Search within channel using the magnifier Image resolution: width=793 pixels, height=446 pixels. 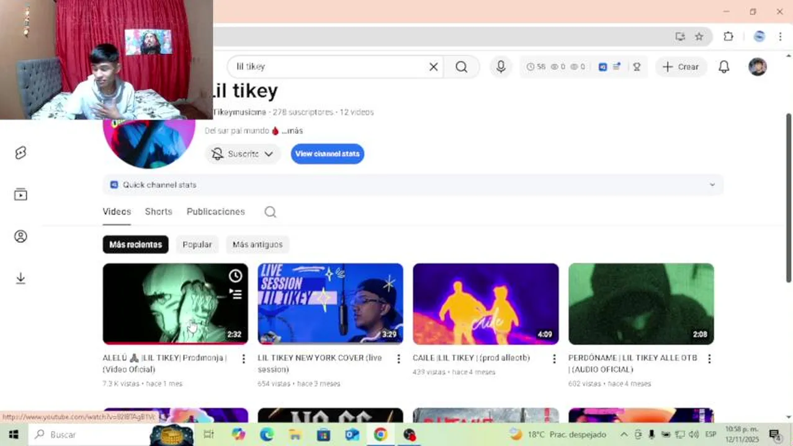tap(270, 212)
